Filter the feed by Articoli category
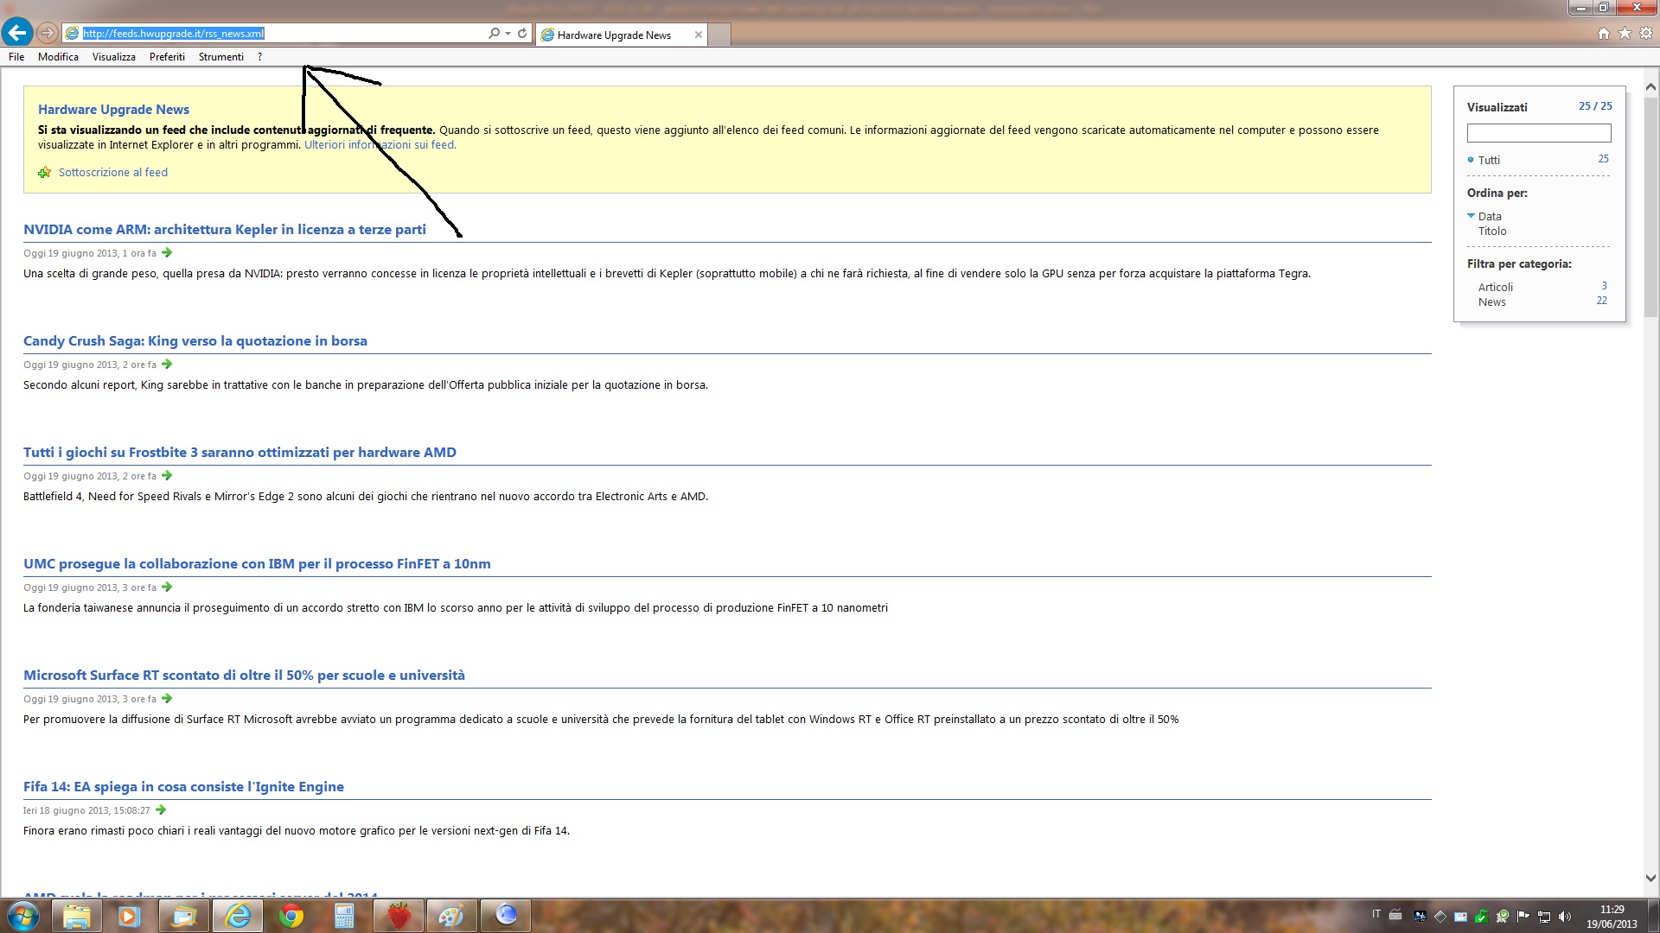 pyautogui.click(x=1496, y=287)
